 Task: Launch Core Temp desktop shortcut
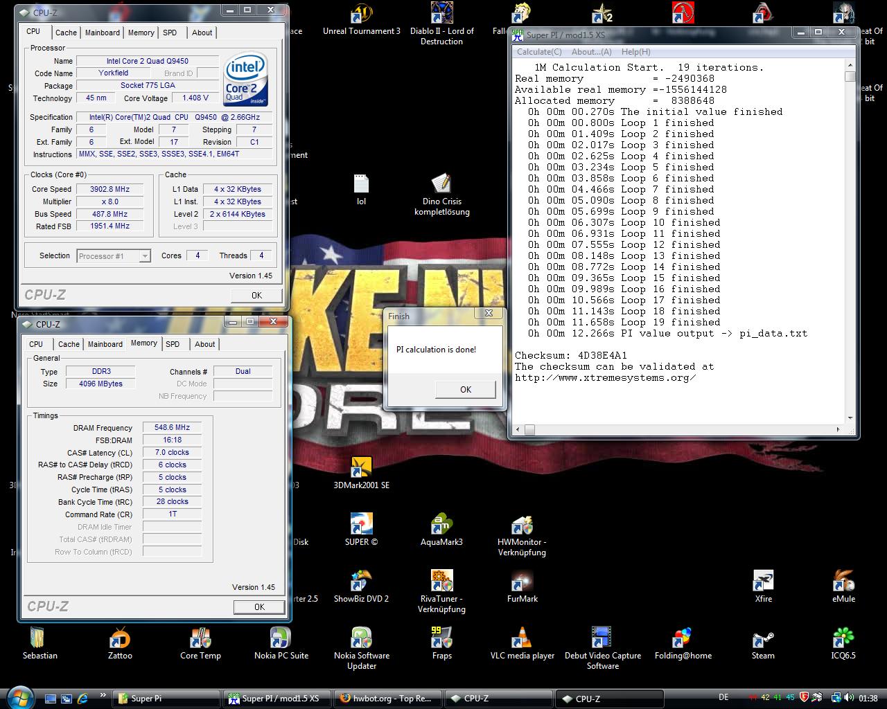[200, 643]
